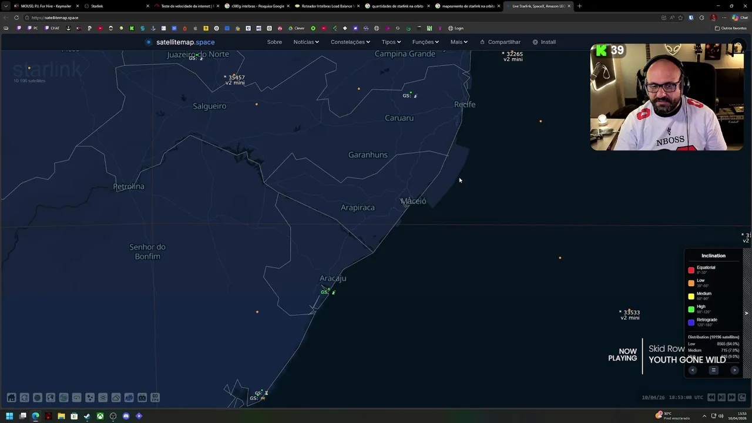The width and height of the screenshot is (752, 423).
Task: Open Xbox app from the taskbar
Action: 100,416
